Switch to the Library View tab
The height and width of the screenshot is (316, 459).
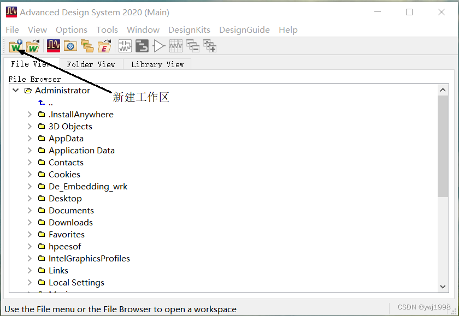coord(157,64)
